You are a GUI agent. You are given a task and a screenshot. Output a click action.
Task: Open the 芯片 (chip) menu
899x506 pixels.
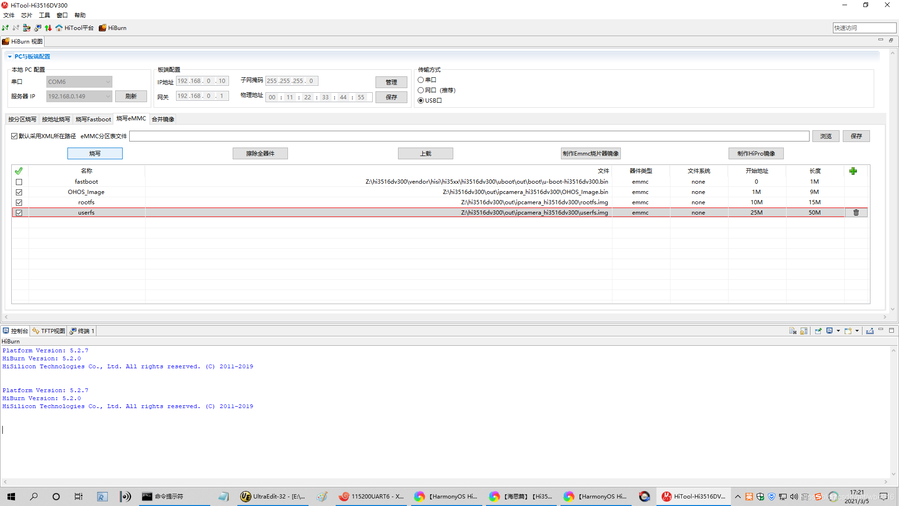(26, 15)
